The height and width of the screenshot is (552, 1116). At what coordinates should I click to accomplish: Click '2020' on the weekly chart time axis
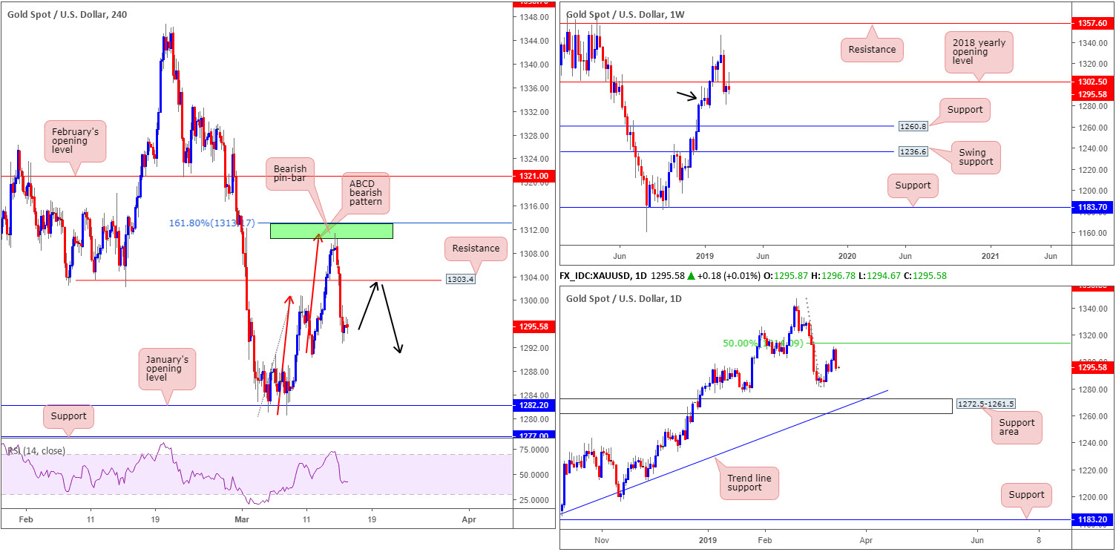click(x=847, y=254)
